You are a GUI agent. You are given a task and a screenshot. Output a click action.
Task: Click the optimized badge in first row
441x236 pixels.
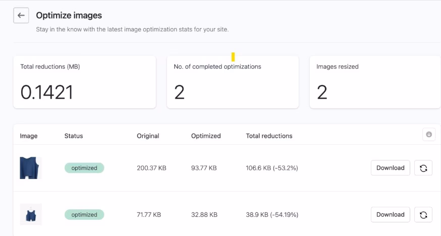pyautogui.click(x=84, y=168)
